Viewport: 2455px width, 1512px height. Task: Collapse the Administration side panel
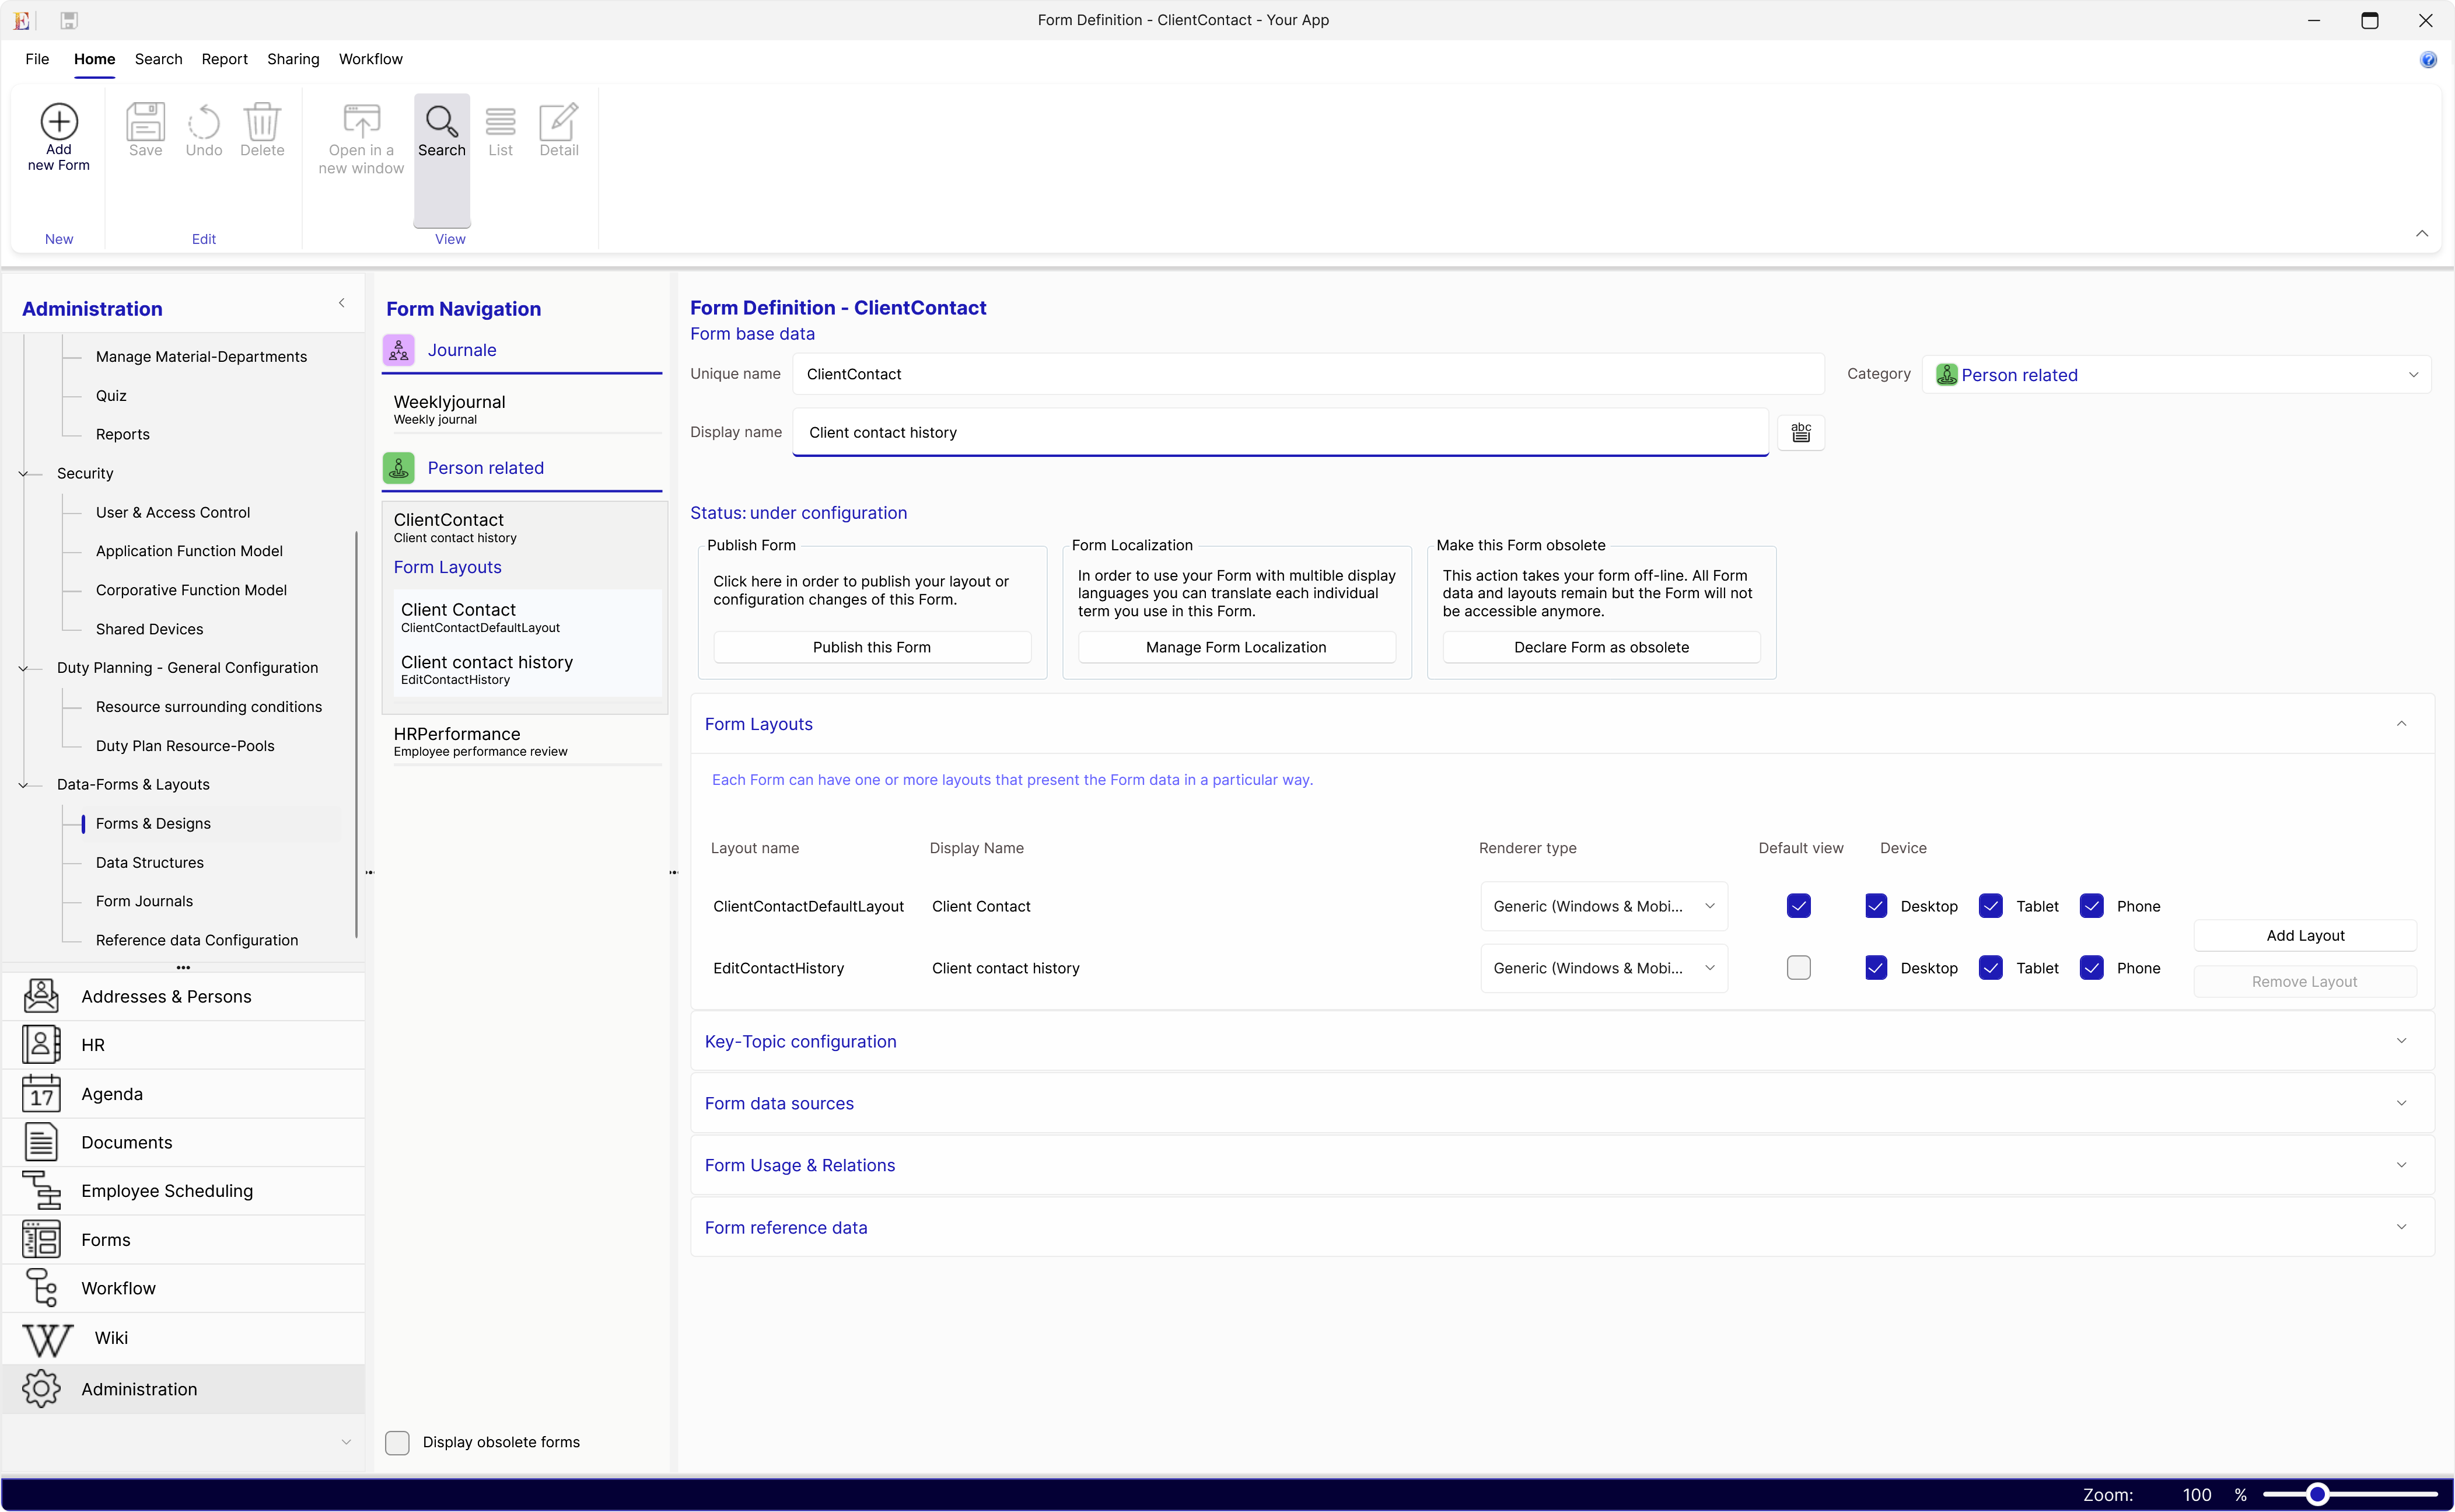coord(342,303)
